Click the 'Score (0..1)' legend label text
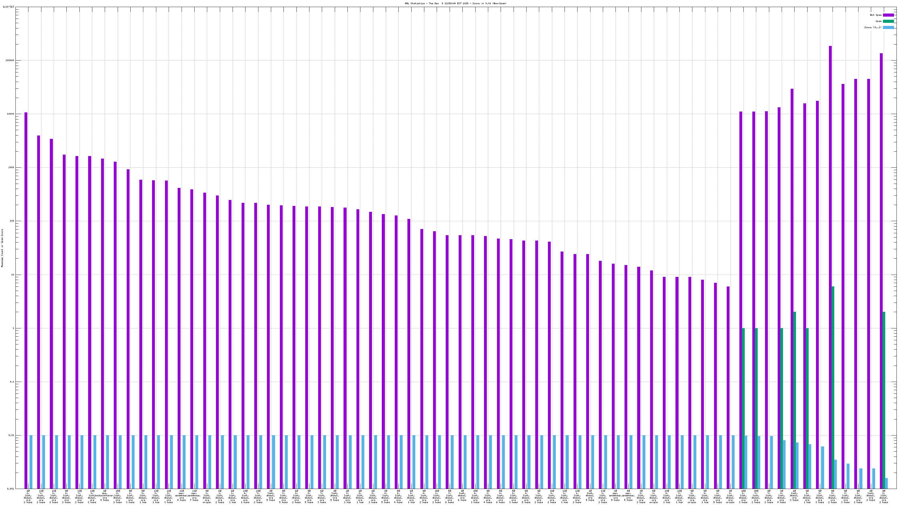The width and height of the screenshot is (901, 507). [x=873, y=27]
